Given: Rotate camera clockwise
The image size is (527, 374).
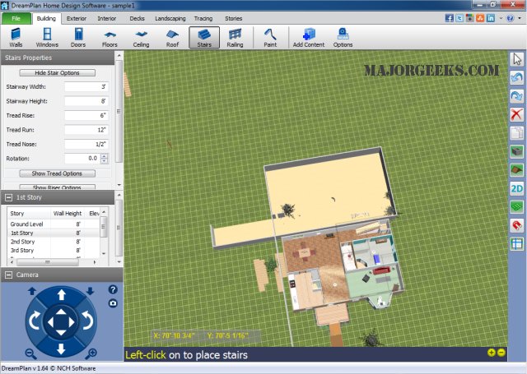Looking at the screenshot, I should tap(35, 321).
